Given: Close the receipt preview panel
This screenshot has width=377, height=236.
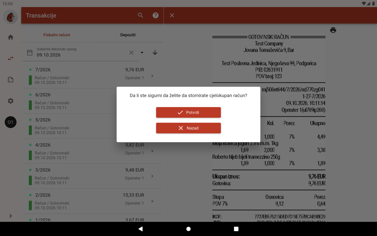Looking at the screenshot, I should pos(172,15).
